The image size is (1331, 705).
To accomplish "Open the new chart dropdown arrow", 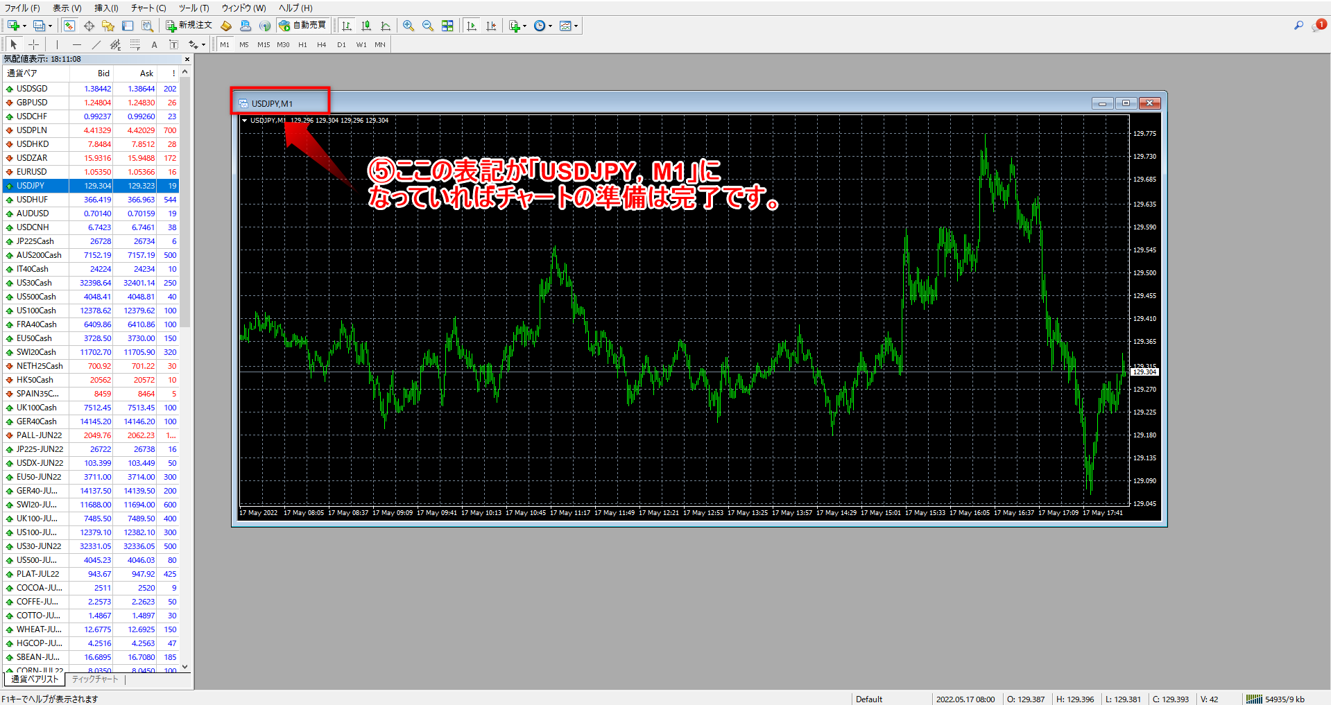I will click(x=24, y=26).
